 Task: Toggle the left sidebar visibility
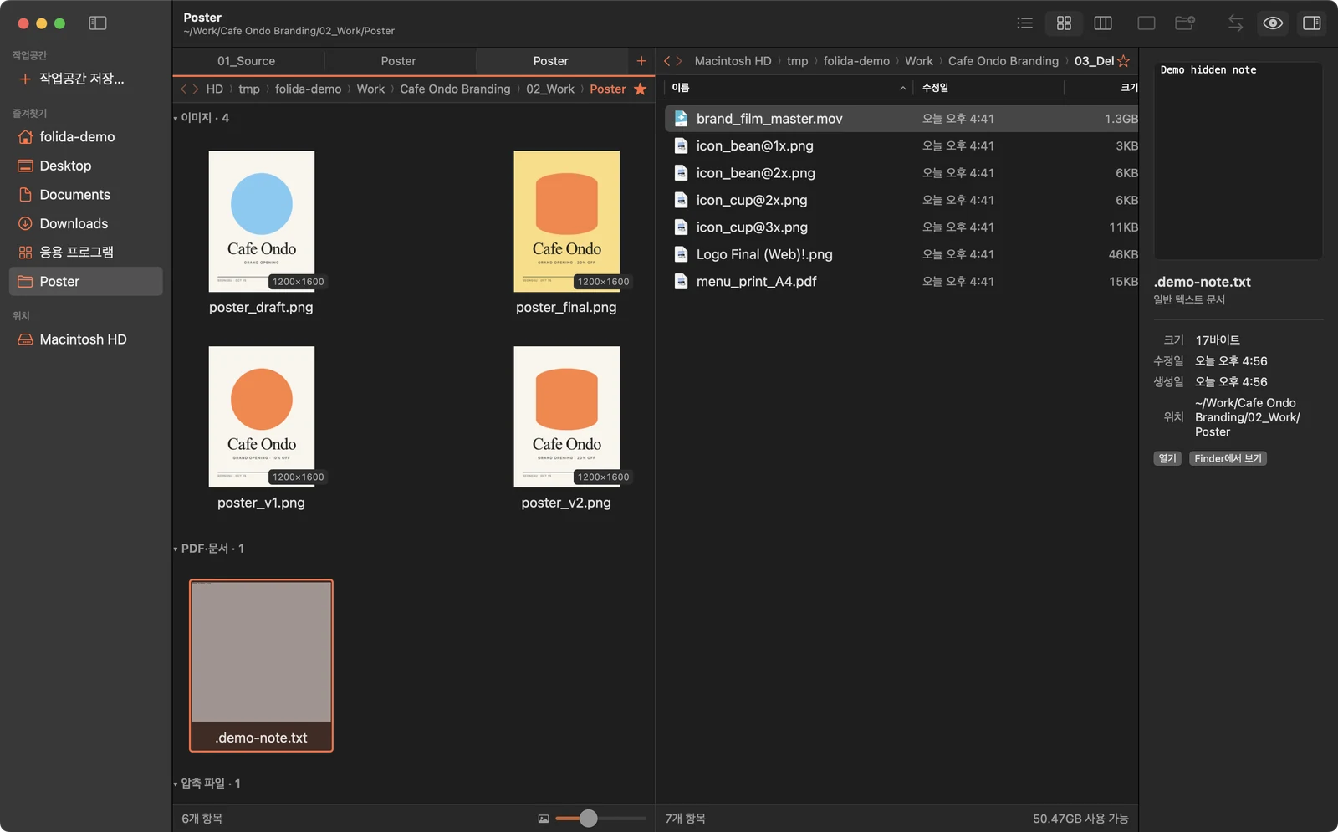click(98, 23)
